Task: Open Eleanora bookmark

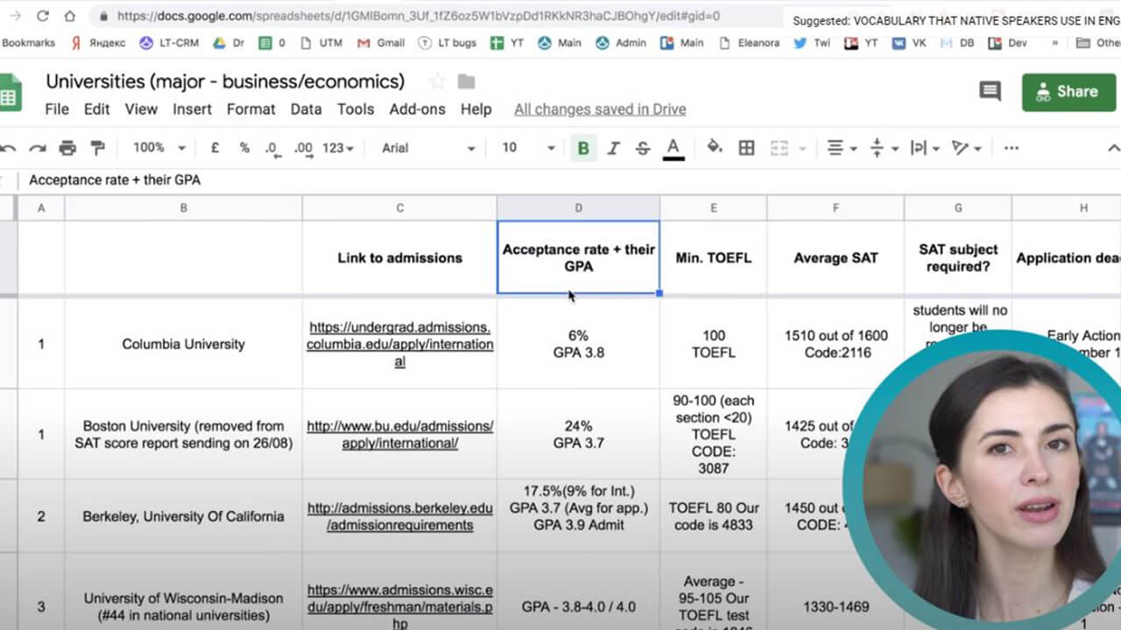Action: [748, 42]
